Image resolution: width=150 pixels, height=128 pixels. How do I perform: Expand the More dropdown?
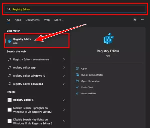click(x=59, y=20)
